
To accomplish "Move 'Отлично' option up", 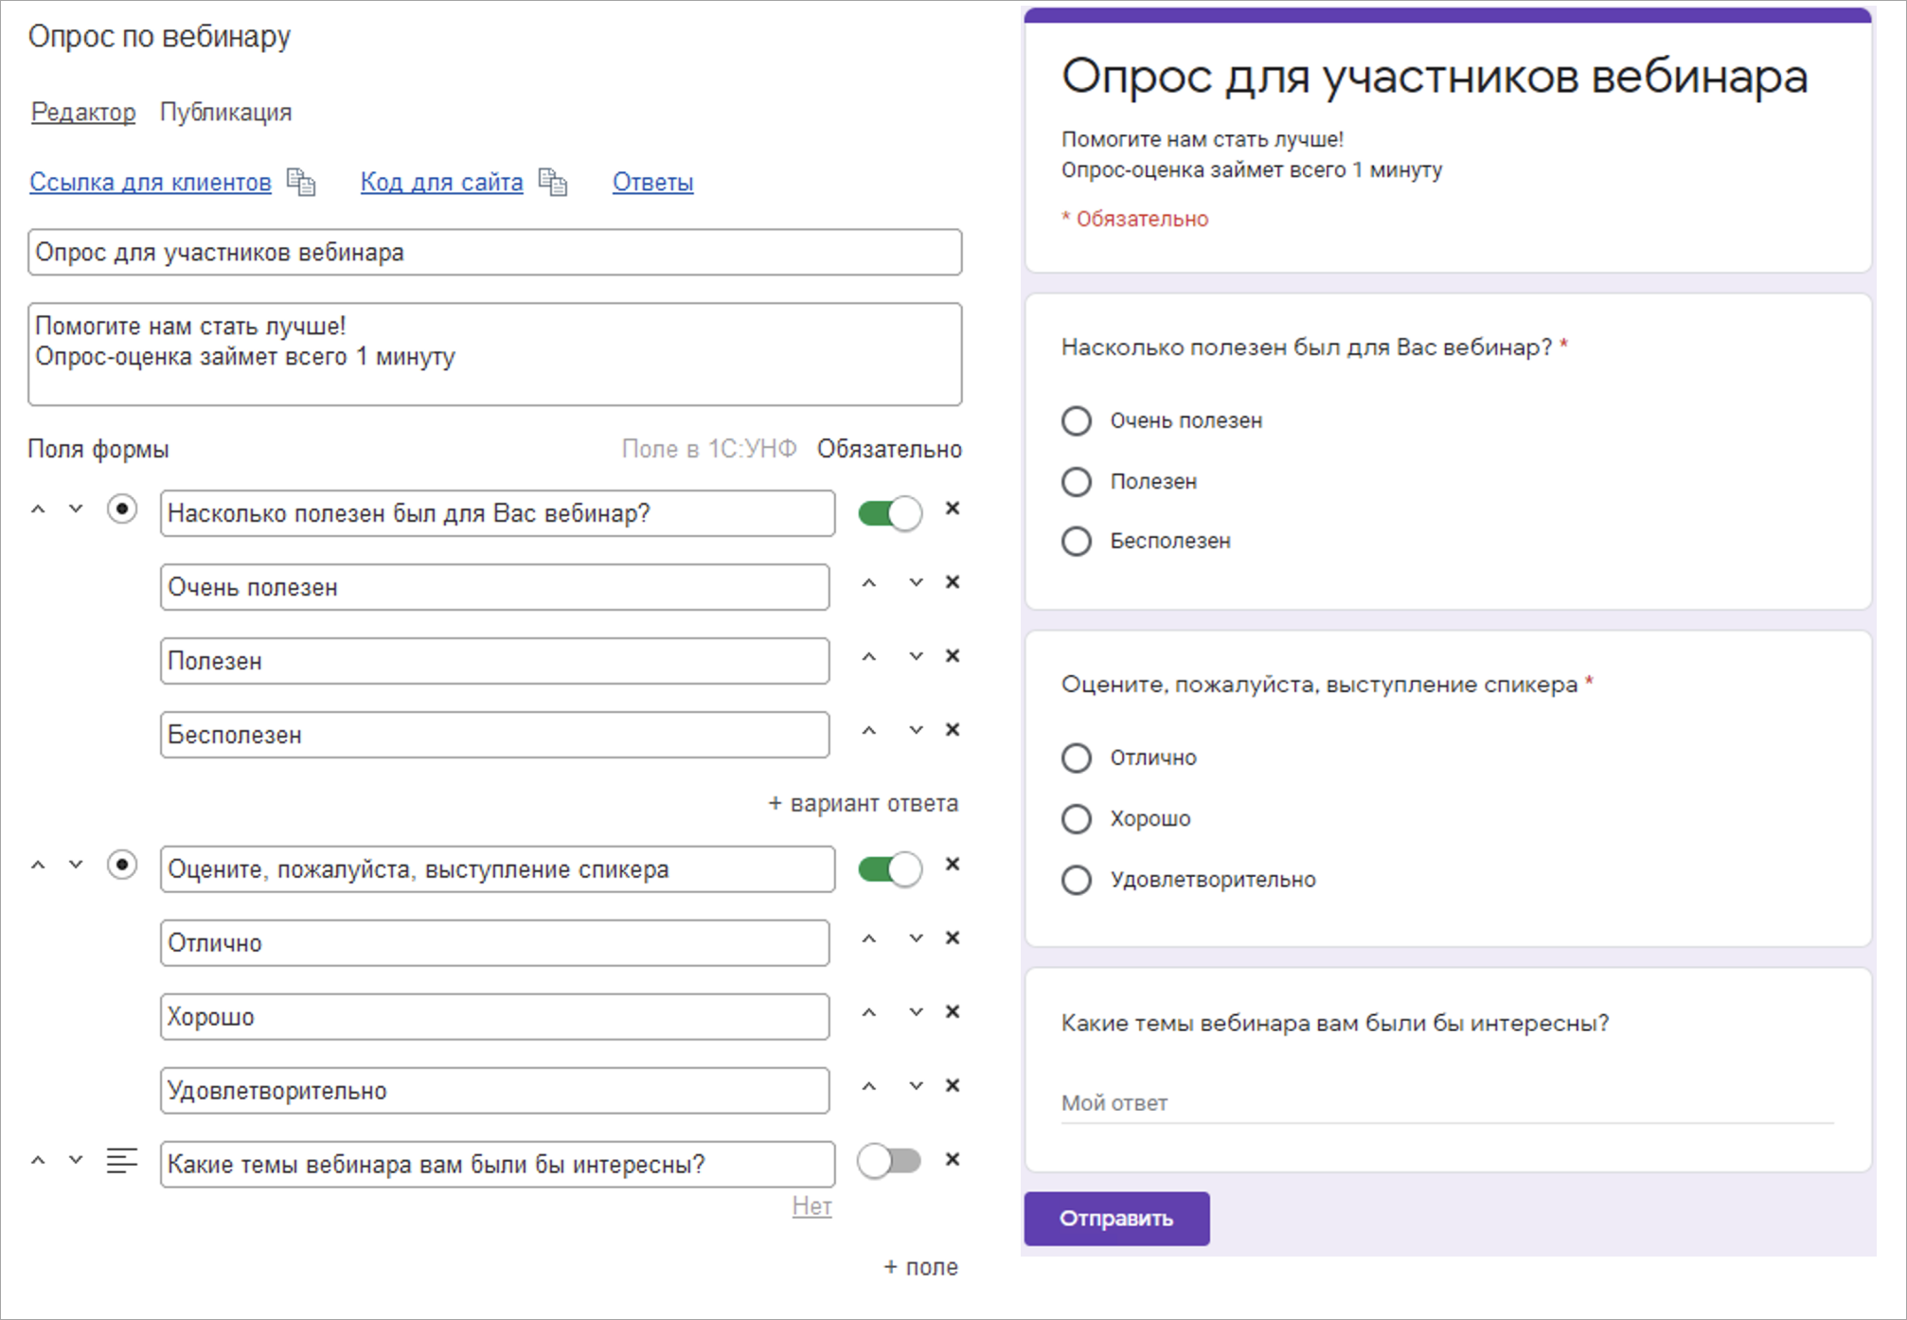I will point(869,939).
